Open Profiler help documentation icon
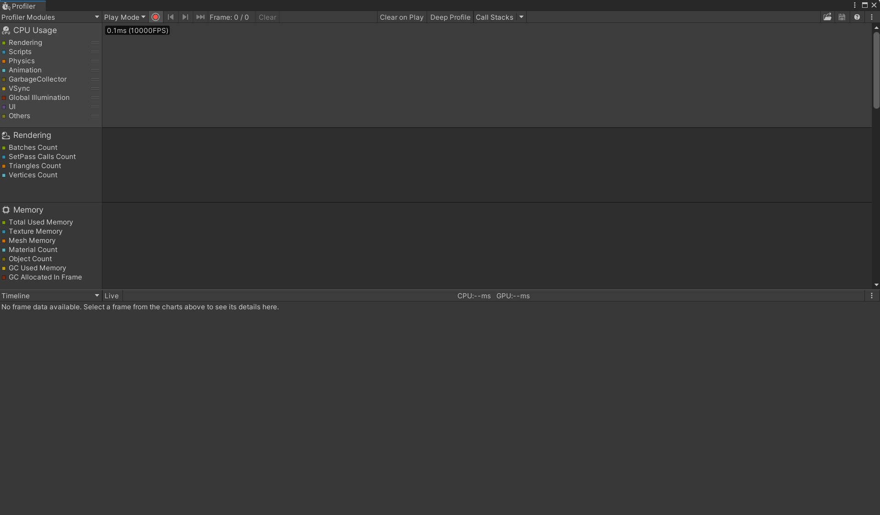 point(857,17)
